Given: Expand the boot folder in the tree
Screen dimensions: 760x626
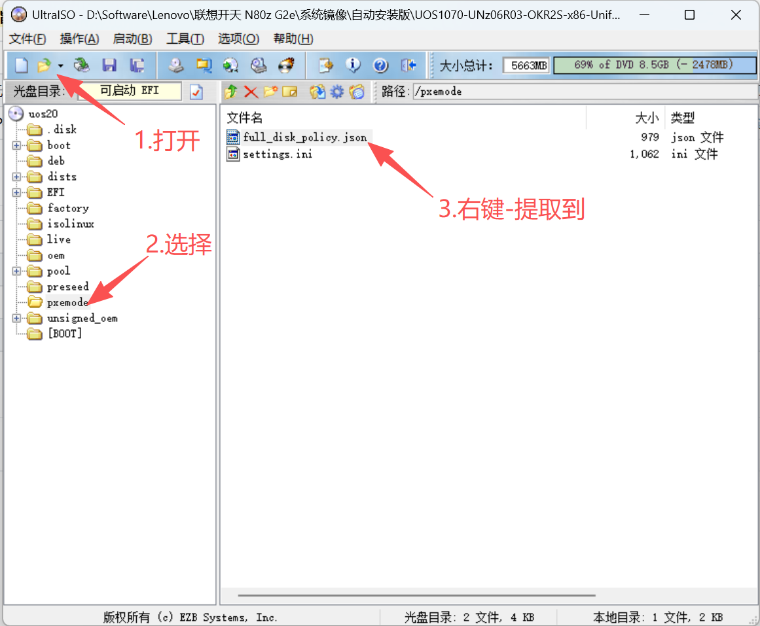Looking at the screenshot, I should point(16,145).
